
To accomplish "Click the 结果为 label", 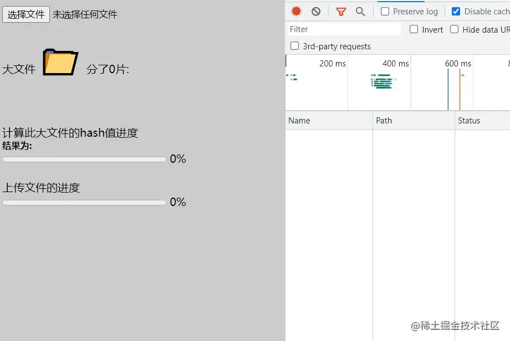I will coord(17,146).
